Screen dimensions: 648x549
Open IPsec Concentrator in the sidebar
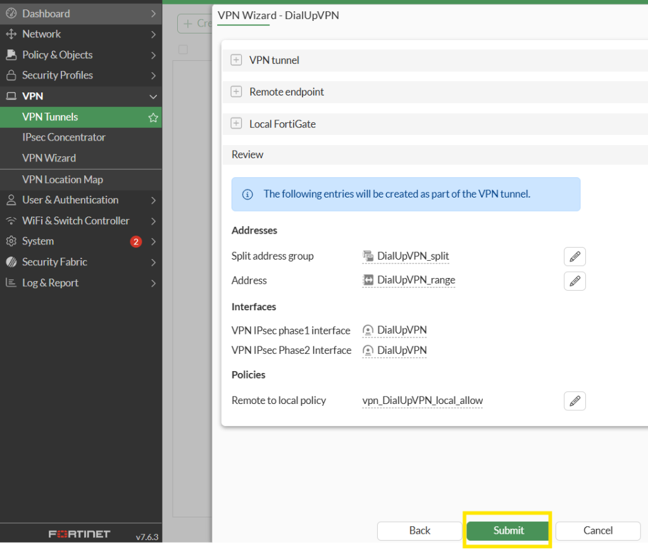pyautogui.click(x=64, y=137)
